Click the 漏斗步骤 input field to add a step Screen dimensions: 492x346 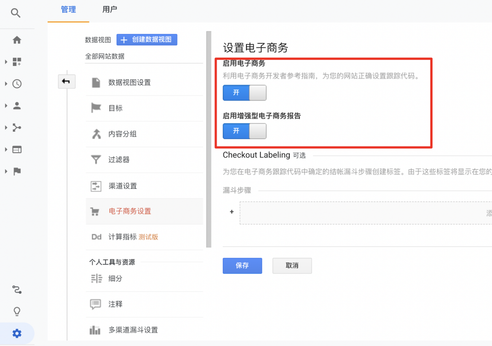click(x=365, y=212)
